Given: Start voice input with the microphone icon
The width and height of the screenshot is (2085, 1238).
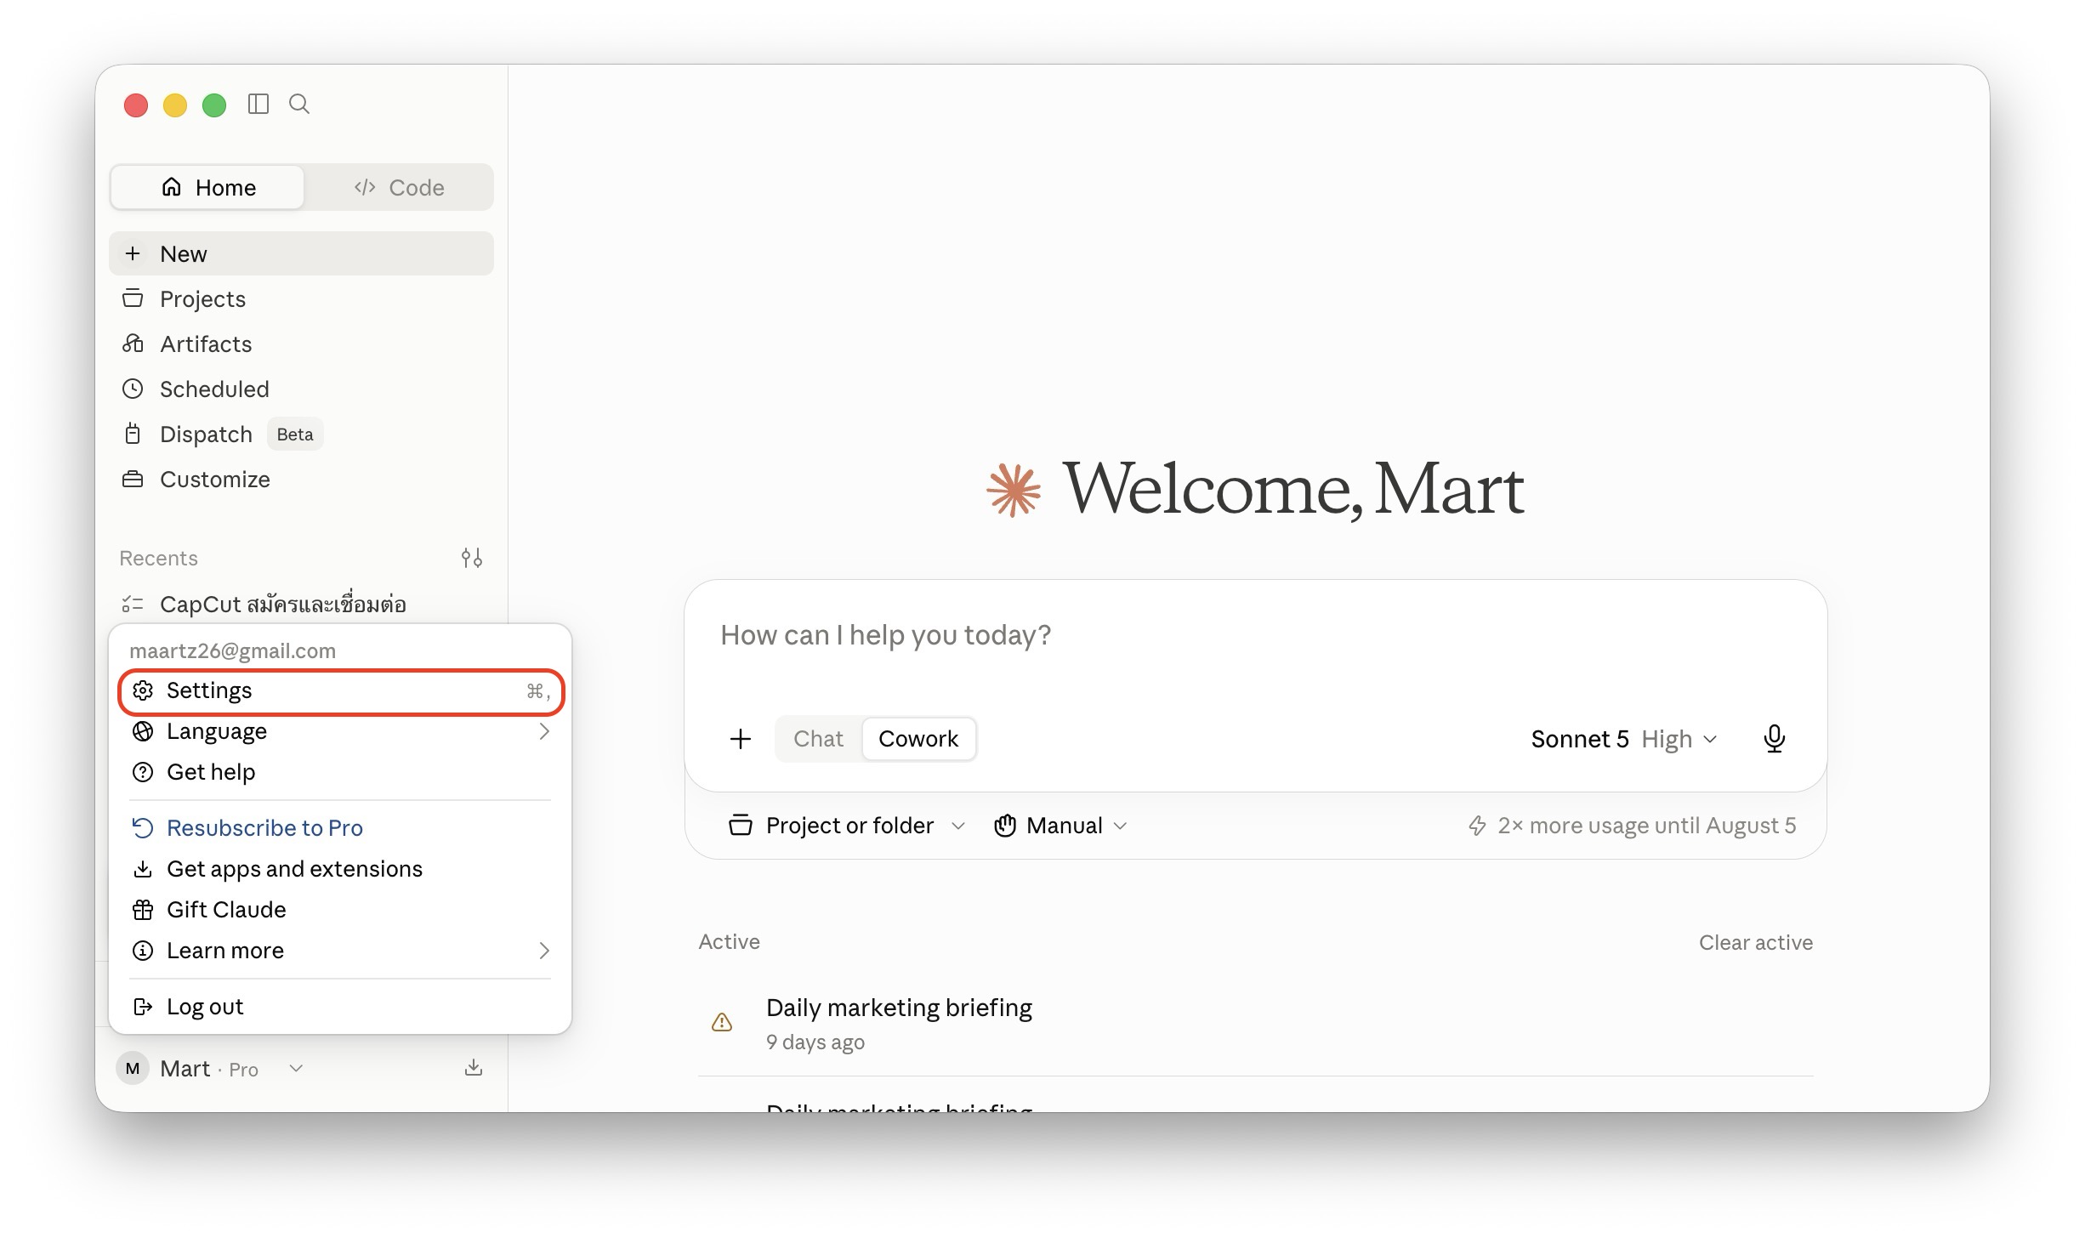Looking at the screenshot, I should pyautogui.click(x=1774, y=739).
